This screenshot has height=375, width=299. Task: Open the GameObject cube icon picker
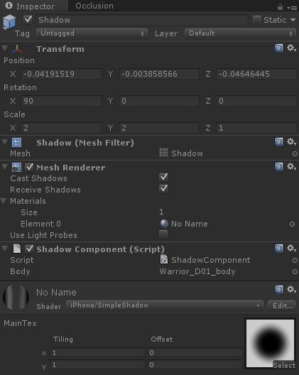point(9,22)
